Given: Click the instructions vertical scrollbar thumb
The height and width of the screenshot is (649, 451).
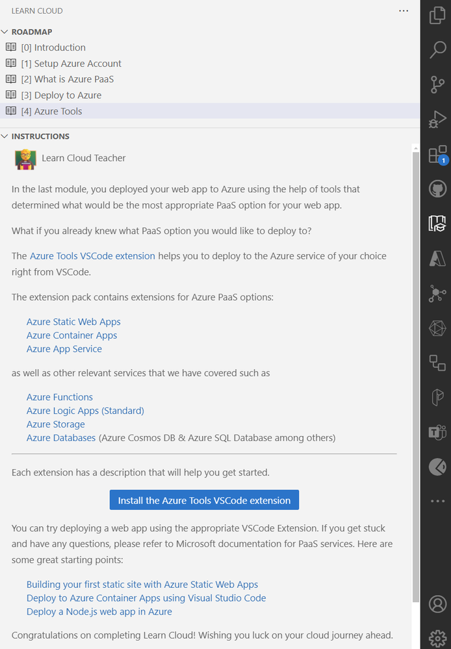Looking at the screenshot, I should (416, 377).
